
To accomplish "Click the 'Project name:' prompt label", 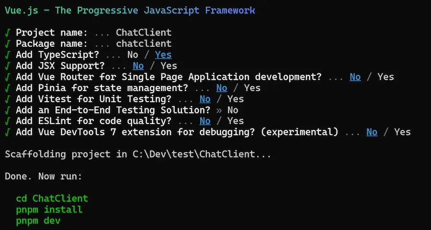I will pos(52,33).
